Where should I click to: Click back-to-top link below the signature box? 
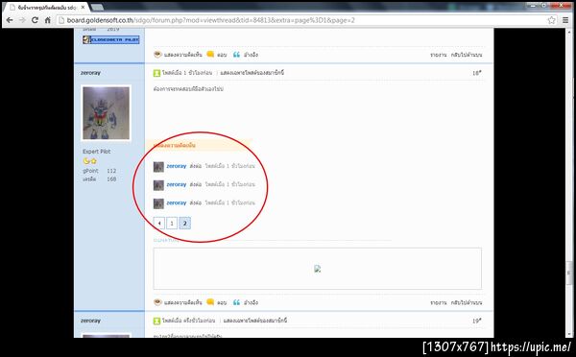(467, 302)
